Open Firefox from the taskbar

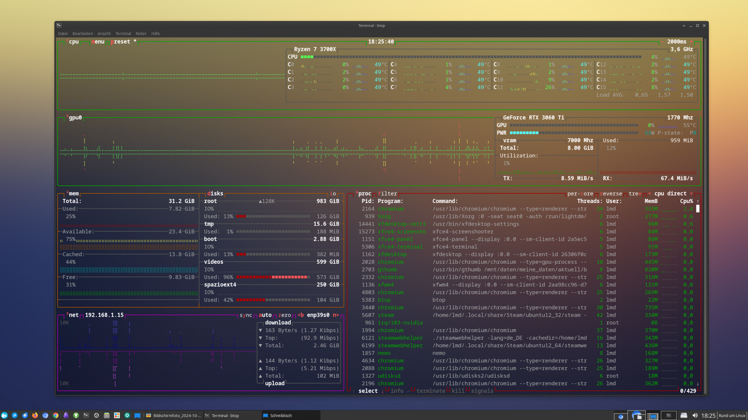pos(34,415)
